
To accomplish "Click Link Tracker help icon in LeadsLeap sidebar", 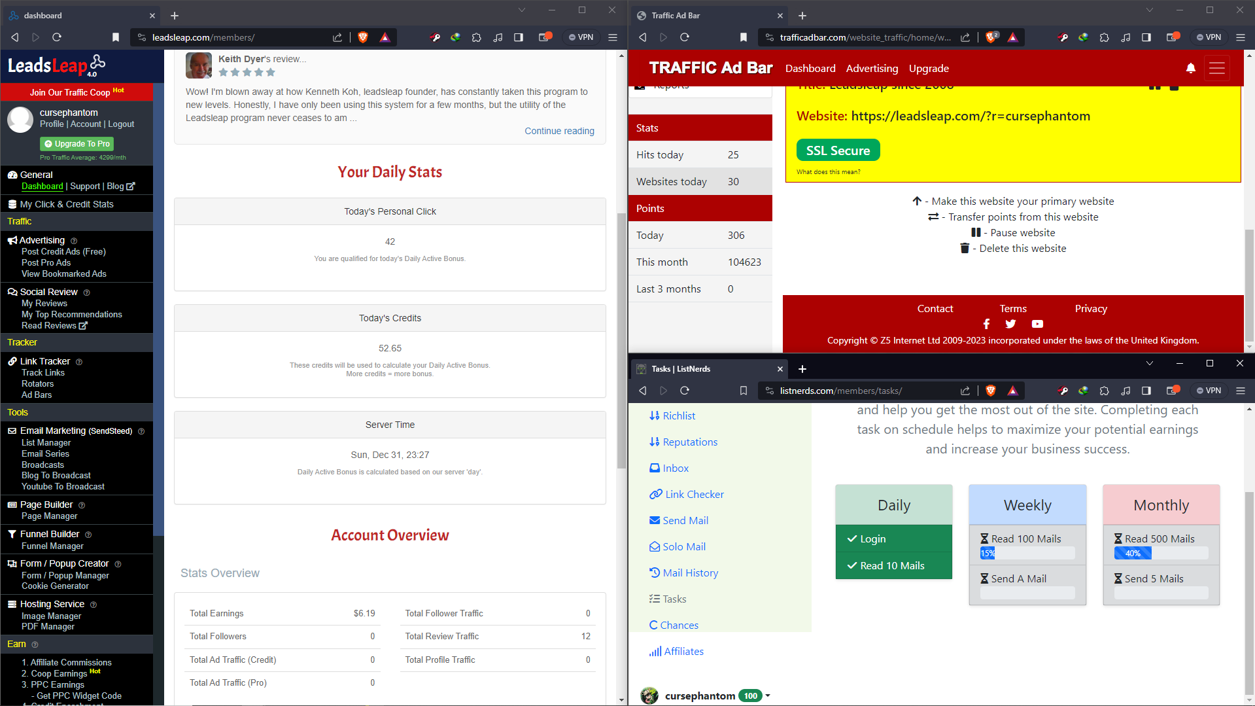I will [x=79, y=362].
